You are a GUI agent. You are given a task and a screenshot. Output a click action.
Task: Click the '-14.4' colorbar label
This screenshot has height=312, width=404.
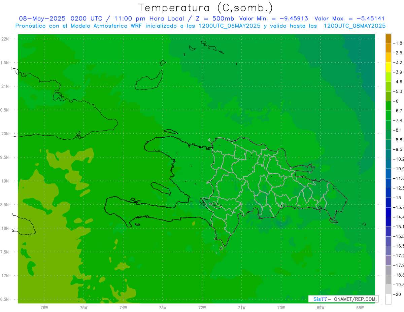[399, 217]
